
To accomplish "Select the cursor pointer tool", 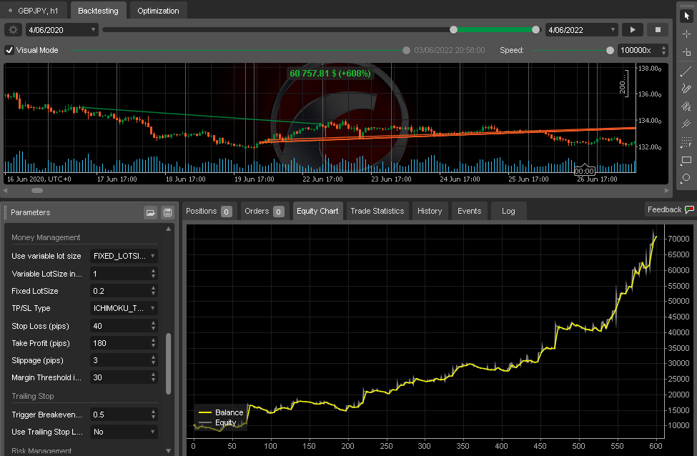I will (686, 16).
